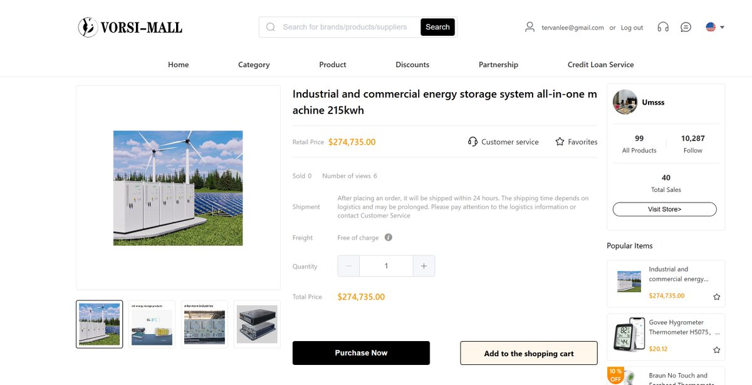Viewport: 752px width, 385px height.
Task: Click the 40 Total Sales stat
Action: pos(666,183)
